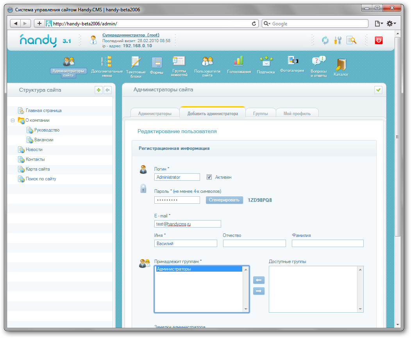Image resolution: width=411 pixels, height=338 pixels.
Task: Open the Administrators of site module icon
Action: pyautogui.click(x=69, y=62)
